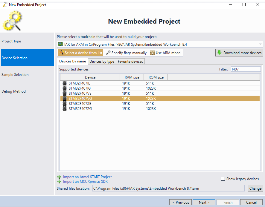Click the chip icon beside STM32F407IG
Screen dimensions: 265x207
point(65,88)
